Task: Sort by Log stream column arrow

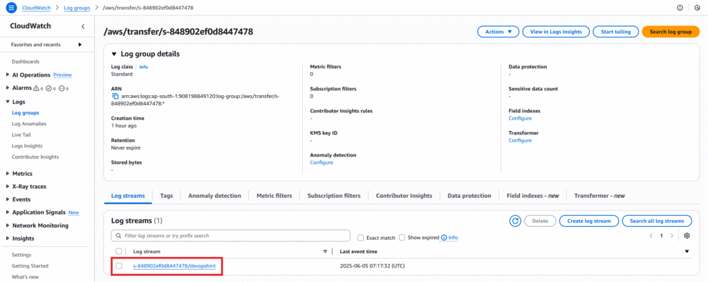Action: 325,252
